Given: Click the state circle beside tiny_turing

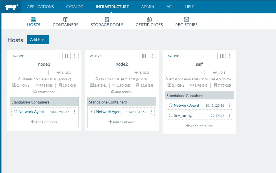Looking at the screenshot, I should pos(171,115).
